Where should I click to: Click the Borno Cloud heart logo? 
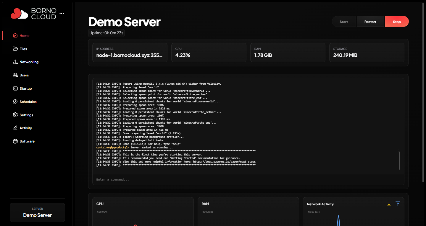pos(19,14)
